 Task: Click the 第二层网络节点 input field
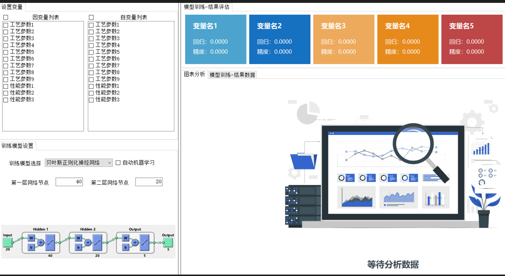[149, 182]
